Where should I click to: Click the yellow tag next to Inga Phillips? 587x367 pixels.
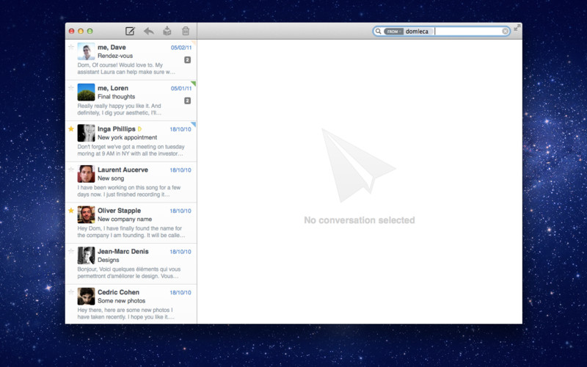click(x=139, y=129)
